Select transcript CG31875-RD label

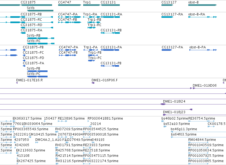click(31, 25)
